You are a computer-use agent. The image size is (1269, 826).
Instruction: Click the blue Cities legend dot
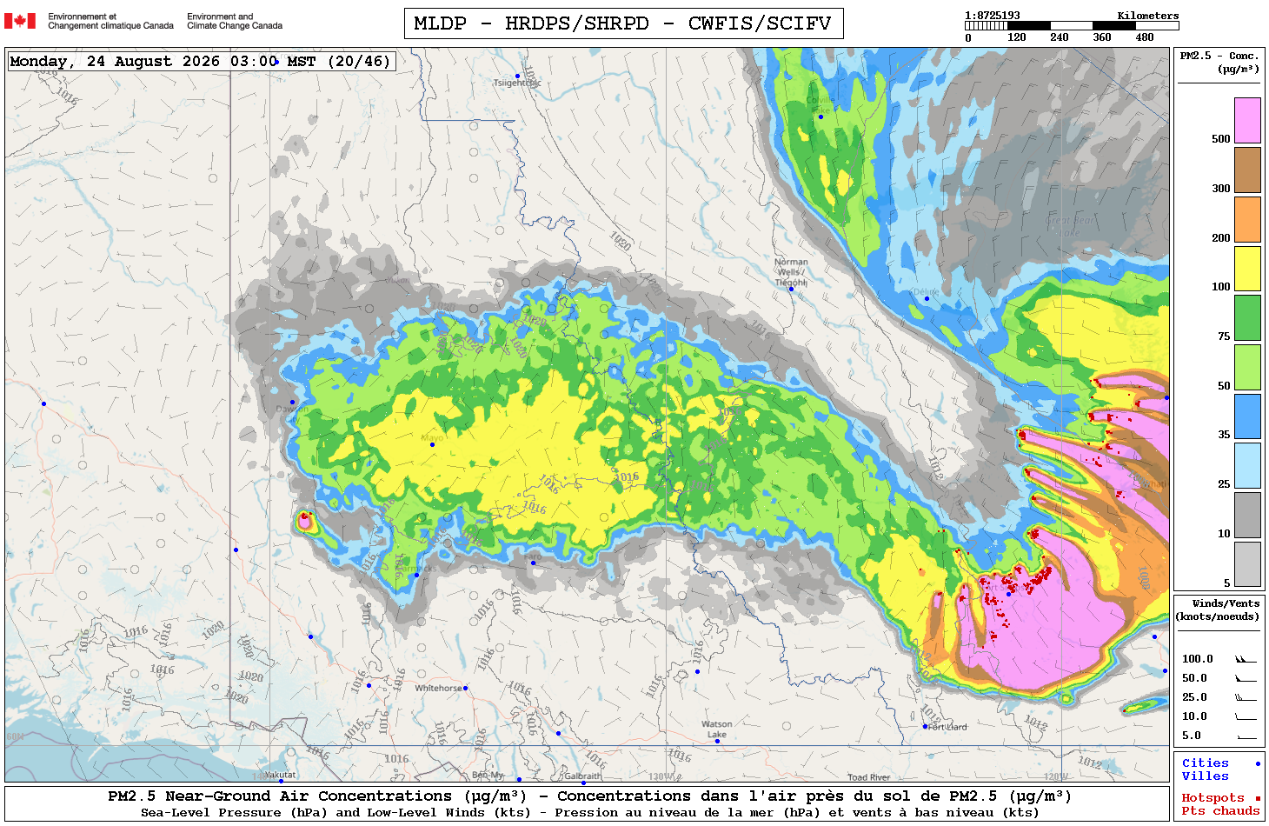pos(1257,763)
